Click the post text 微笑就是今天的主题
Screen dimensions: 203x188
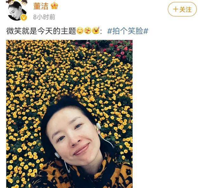tap(41, 31)
